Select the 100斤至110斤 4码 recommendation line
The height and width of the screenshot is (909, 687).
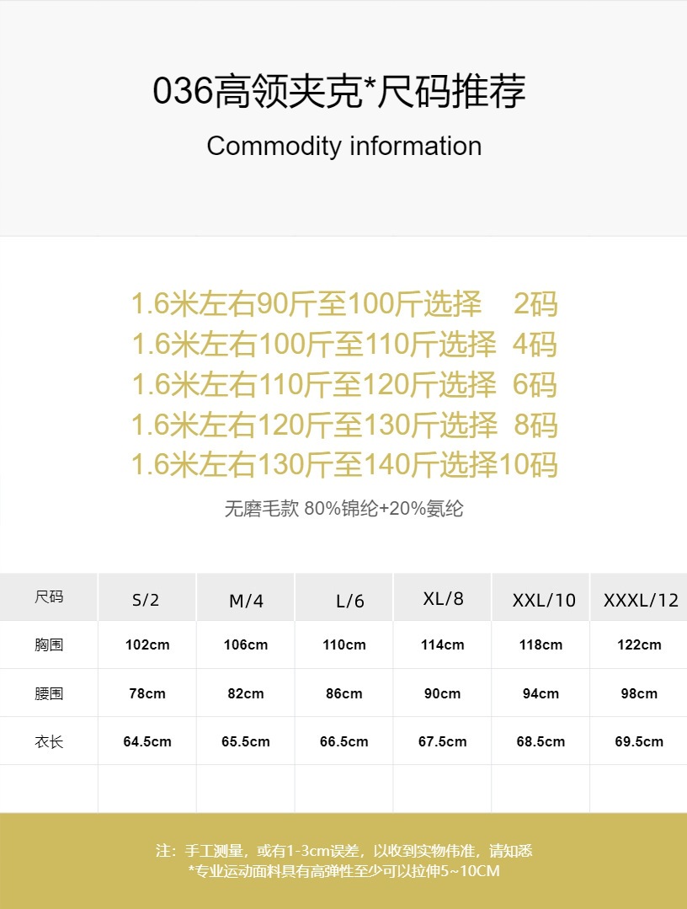click(343, 345)
